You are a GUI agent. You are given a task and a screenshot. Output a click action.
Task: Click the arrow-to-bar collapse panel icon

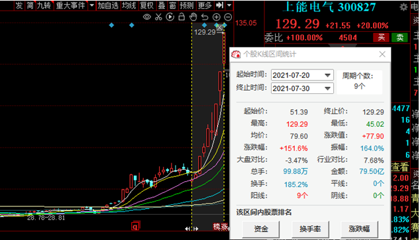[x=220, y=5]
